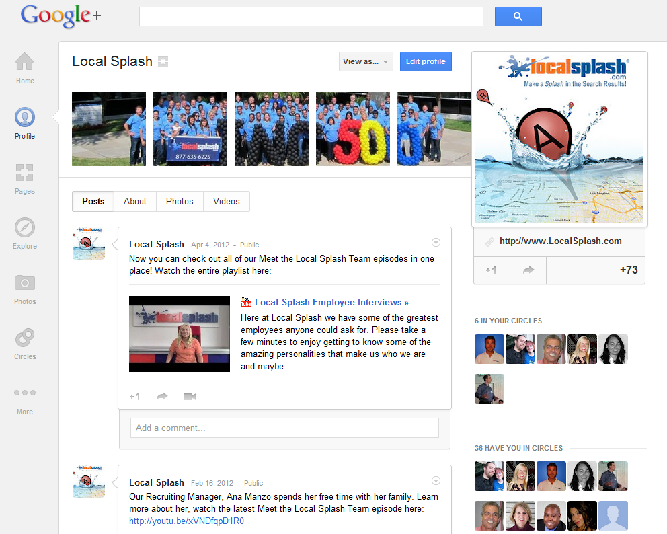Screen dimensions: 667x534
Task: Open the View as... dropdown
Action: tap(365, 61)
